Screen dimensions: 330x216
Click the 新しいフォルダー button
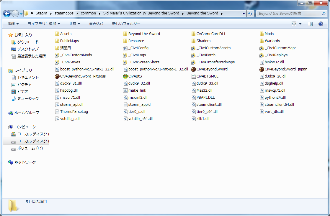click(126, 24)
